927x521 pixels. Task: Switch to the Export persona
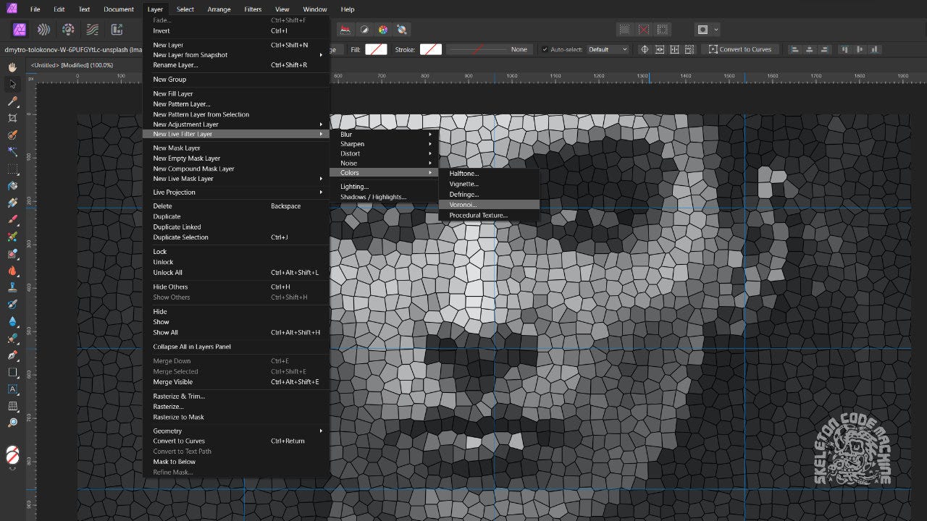click(116, 30)
